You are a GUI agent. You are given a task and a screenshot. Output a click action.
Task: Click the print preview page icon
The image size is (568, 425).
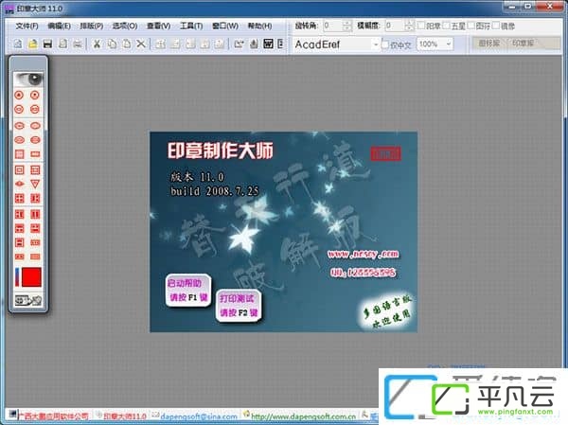pyautogui.click(x=62, y=44)
